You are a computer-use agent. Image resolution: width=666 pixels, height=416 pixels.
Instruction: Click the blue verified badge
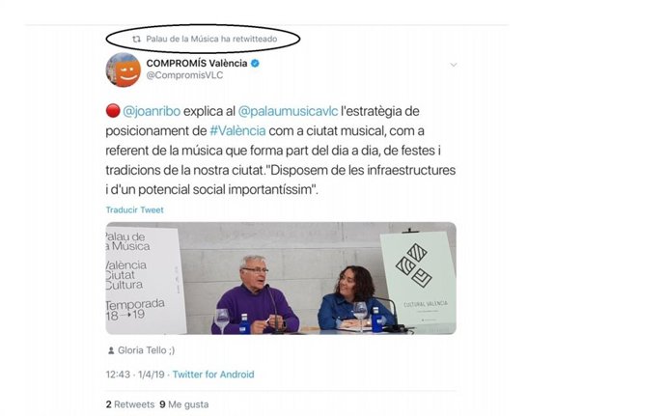click(x=255, y=64)
